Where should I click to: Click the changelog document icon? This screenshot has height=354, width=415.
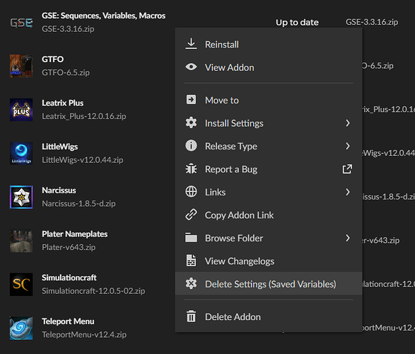coord(191,261)
